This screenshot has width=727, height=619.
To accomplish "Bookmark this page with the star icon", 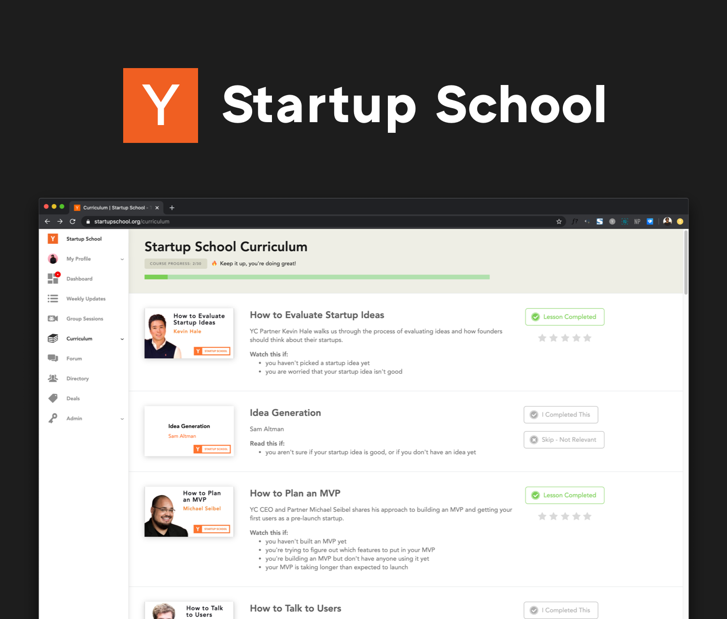I will tap(559, 222).
